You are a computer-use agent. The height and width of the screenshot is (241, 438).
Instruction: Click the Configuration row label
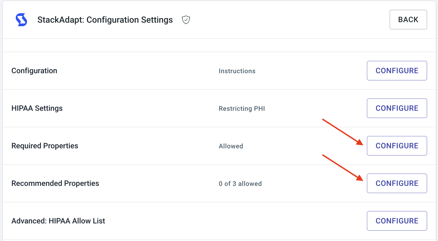[x=34, y=71]
